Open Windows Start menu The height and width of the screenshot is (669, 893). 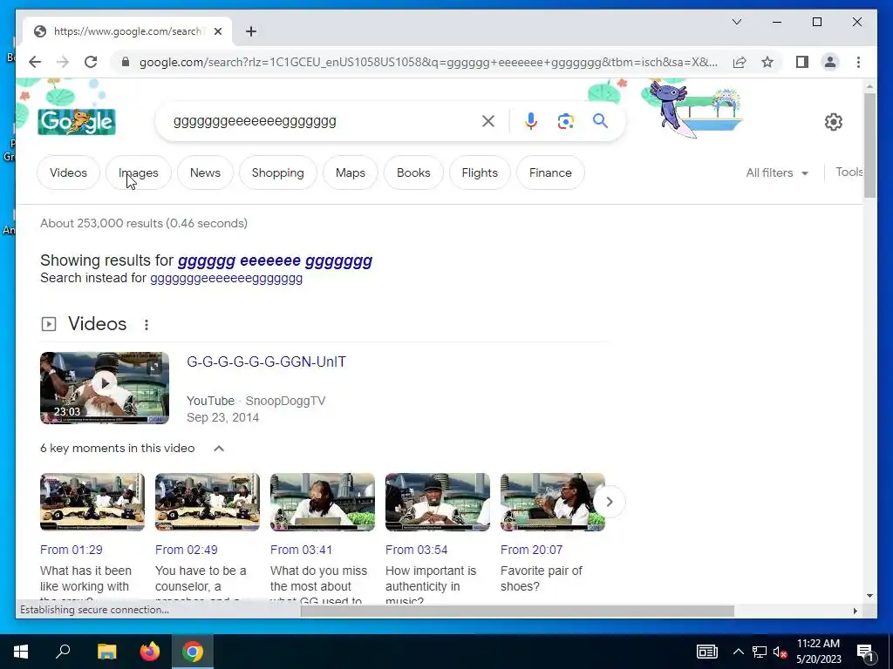click(21, 652)
